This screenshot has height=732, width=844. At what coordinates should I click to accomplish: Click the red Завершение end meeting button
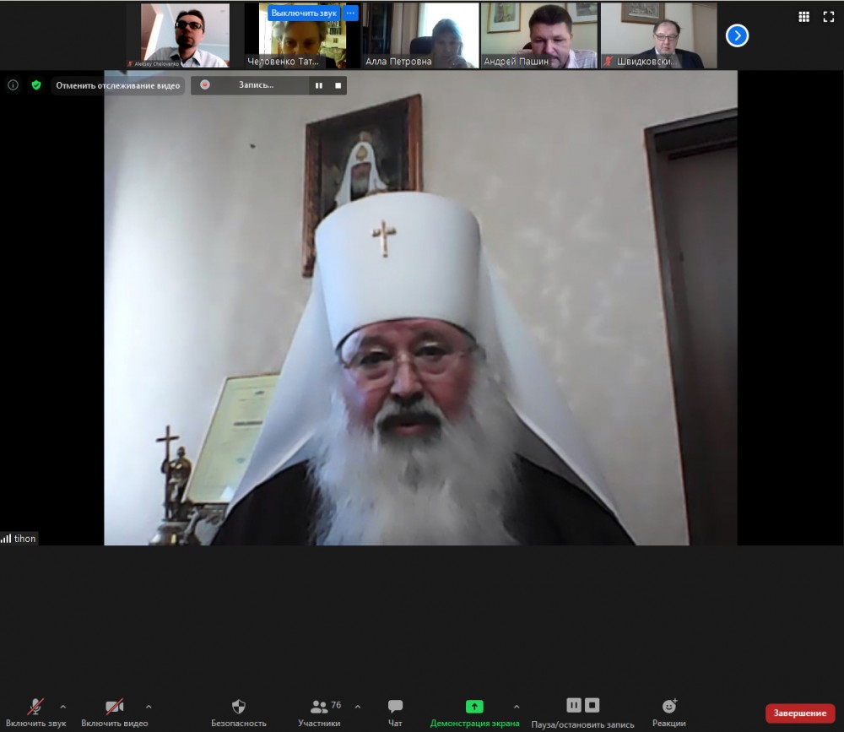[799, 713]
